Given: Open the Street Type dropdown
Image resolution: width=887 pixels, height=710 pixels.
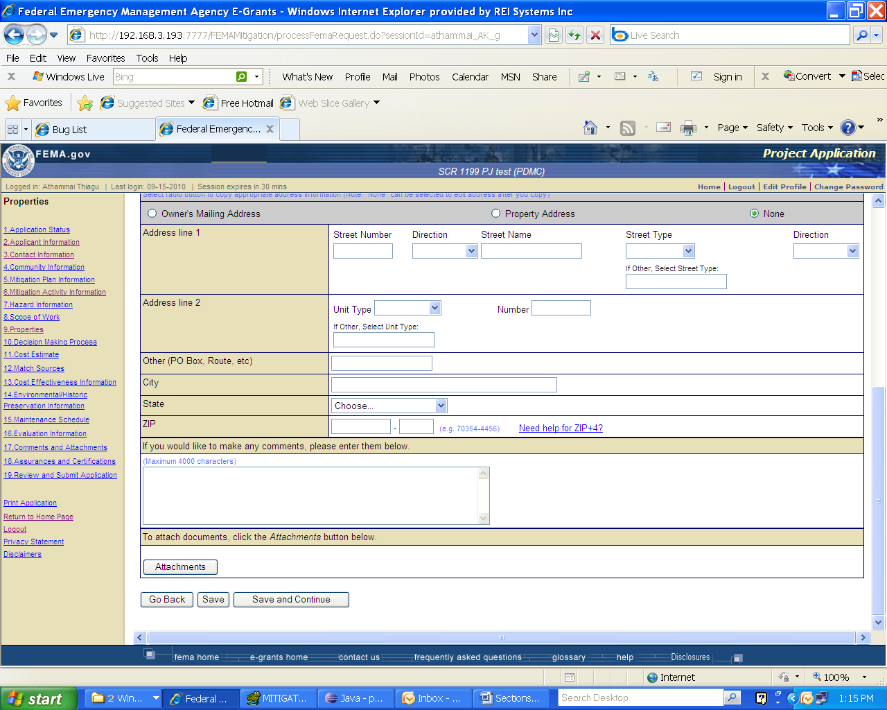Looking at the screenshot, I should [x=660, y=251].
